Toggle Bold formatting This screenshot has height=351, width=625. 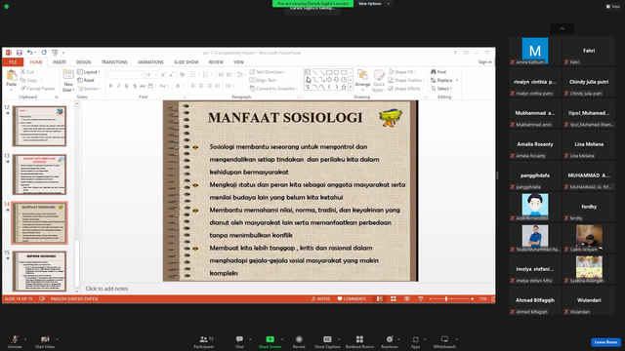(x=110, y=86)
